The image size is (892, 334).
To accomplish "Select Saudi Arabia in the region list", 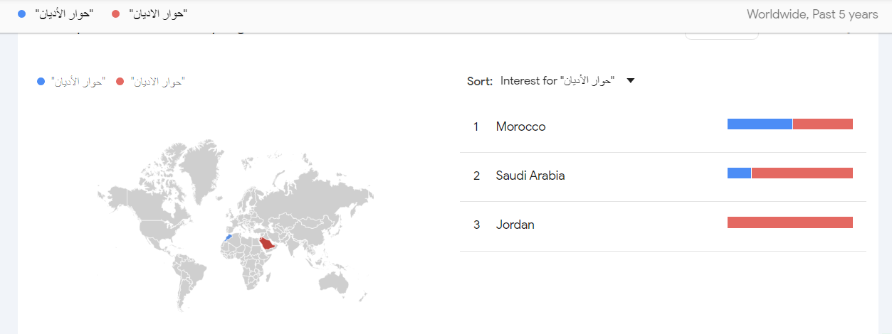I will [530, 176].
